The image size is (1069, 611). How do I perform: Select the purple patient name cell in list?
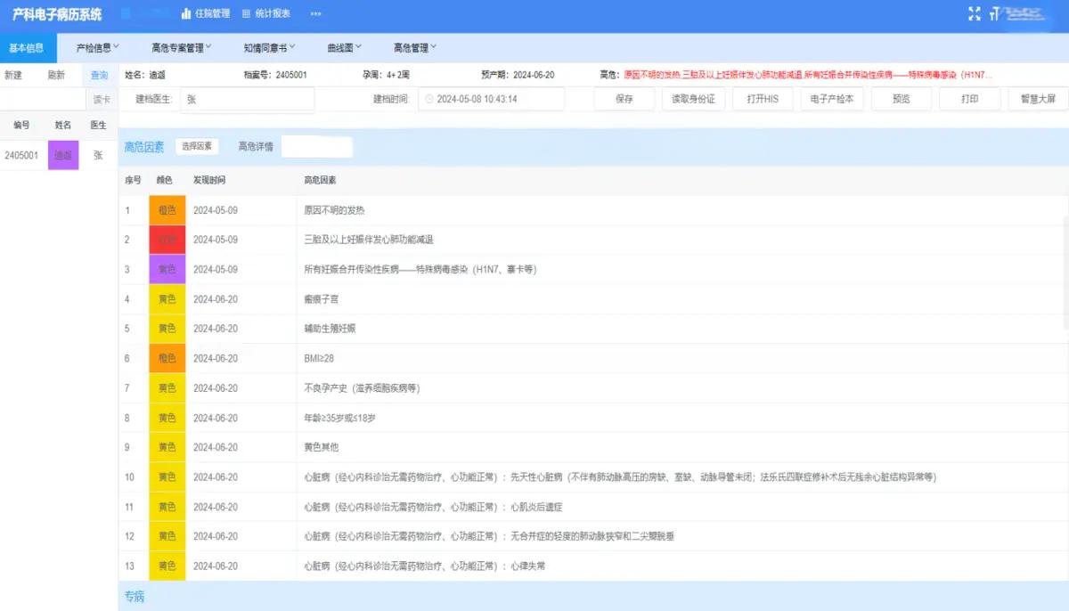pyautogui.click(x=63, y=155)
